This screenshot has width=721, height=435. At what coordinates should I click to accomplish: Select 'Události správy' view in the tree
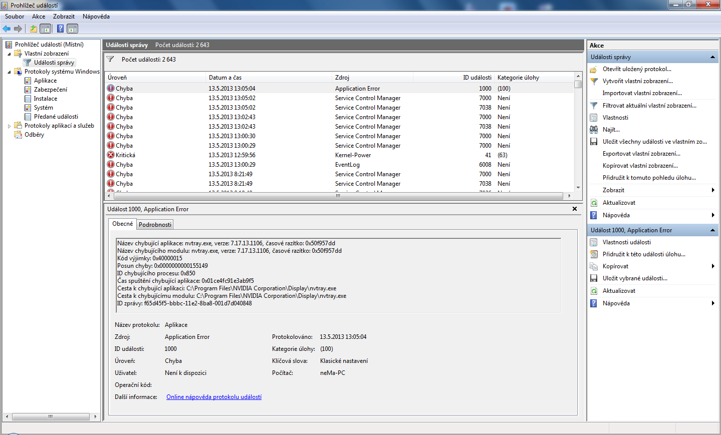tap(54, 63)
